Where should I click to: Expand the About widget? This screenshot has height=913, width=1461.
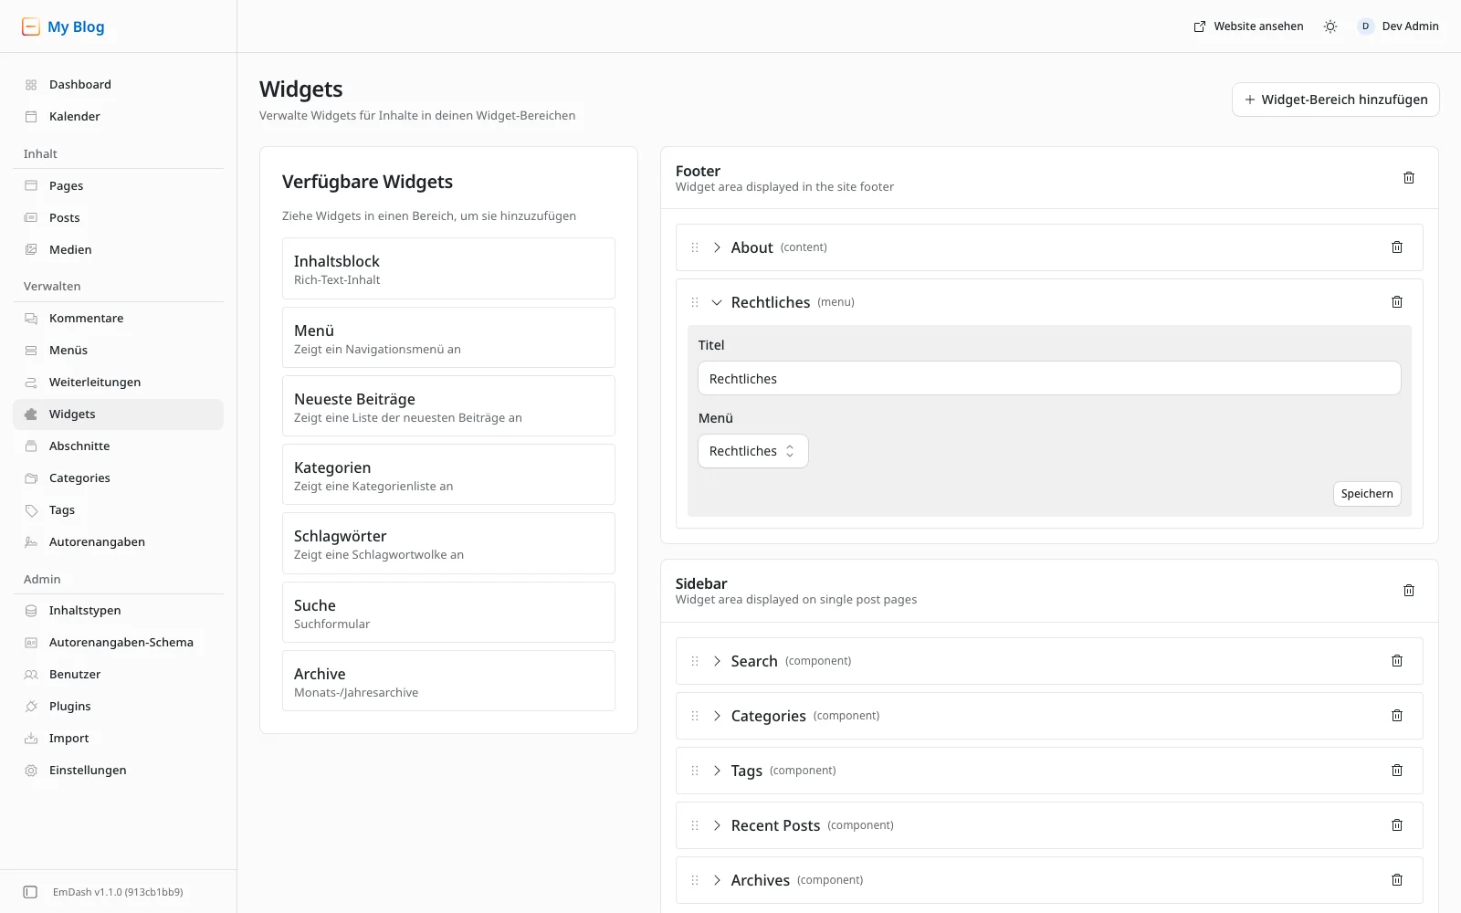click(717, 247)
